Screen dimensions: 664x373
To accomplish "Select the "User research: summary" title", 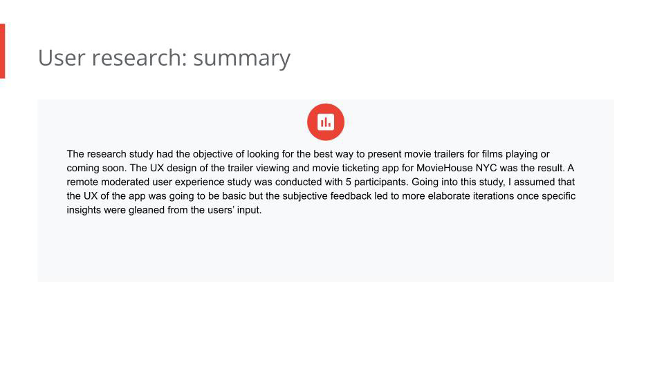I will pyautogui.click(x=164, y=58).
